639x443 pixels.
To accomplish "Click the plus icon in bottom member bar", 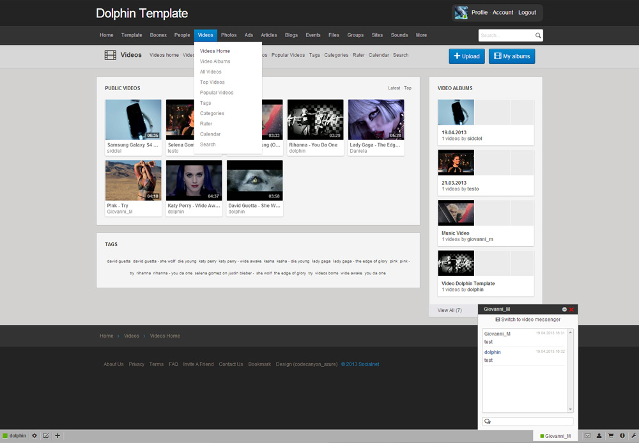I will 58,436.
